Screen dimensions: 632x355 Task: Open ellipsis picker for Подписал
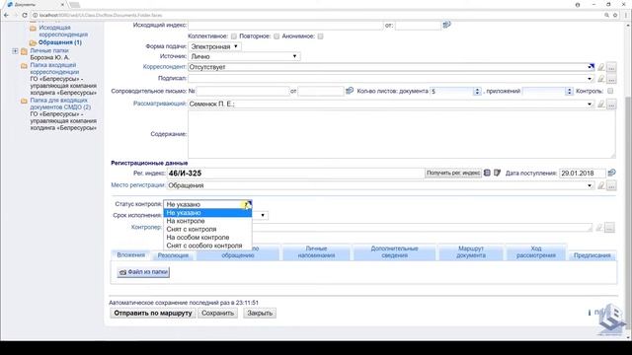[611, 79]
